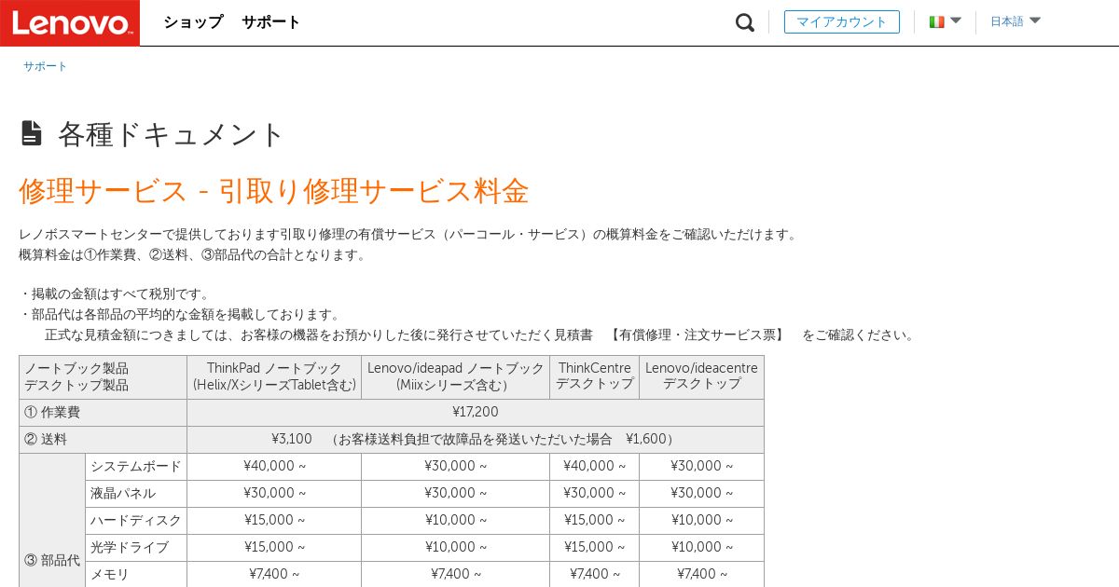Click the ③ 部品代 row label
Viewport: 1119px width, 587px height.
[52, 560]
